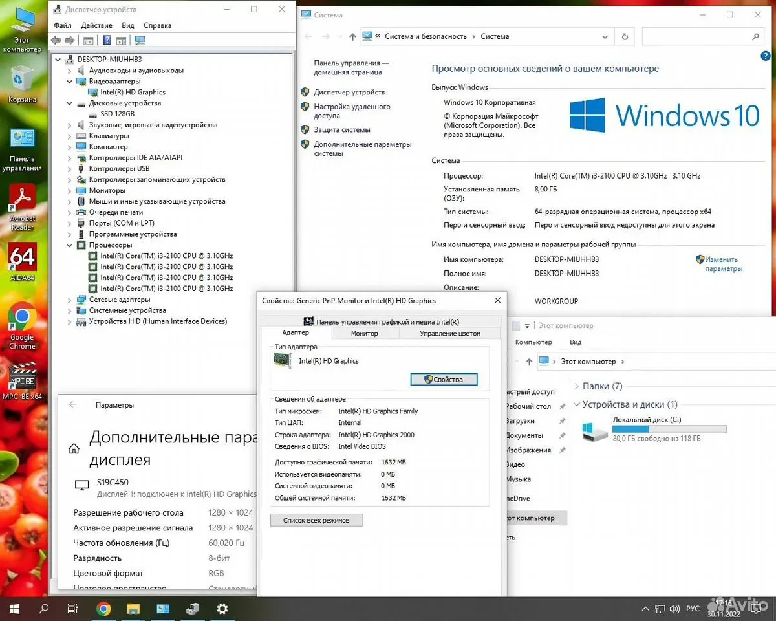This screenshot has width=776, height=621.
Task: Open the Control Panel desktop shortcut
Action: pos(22,150)
